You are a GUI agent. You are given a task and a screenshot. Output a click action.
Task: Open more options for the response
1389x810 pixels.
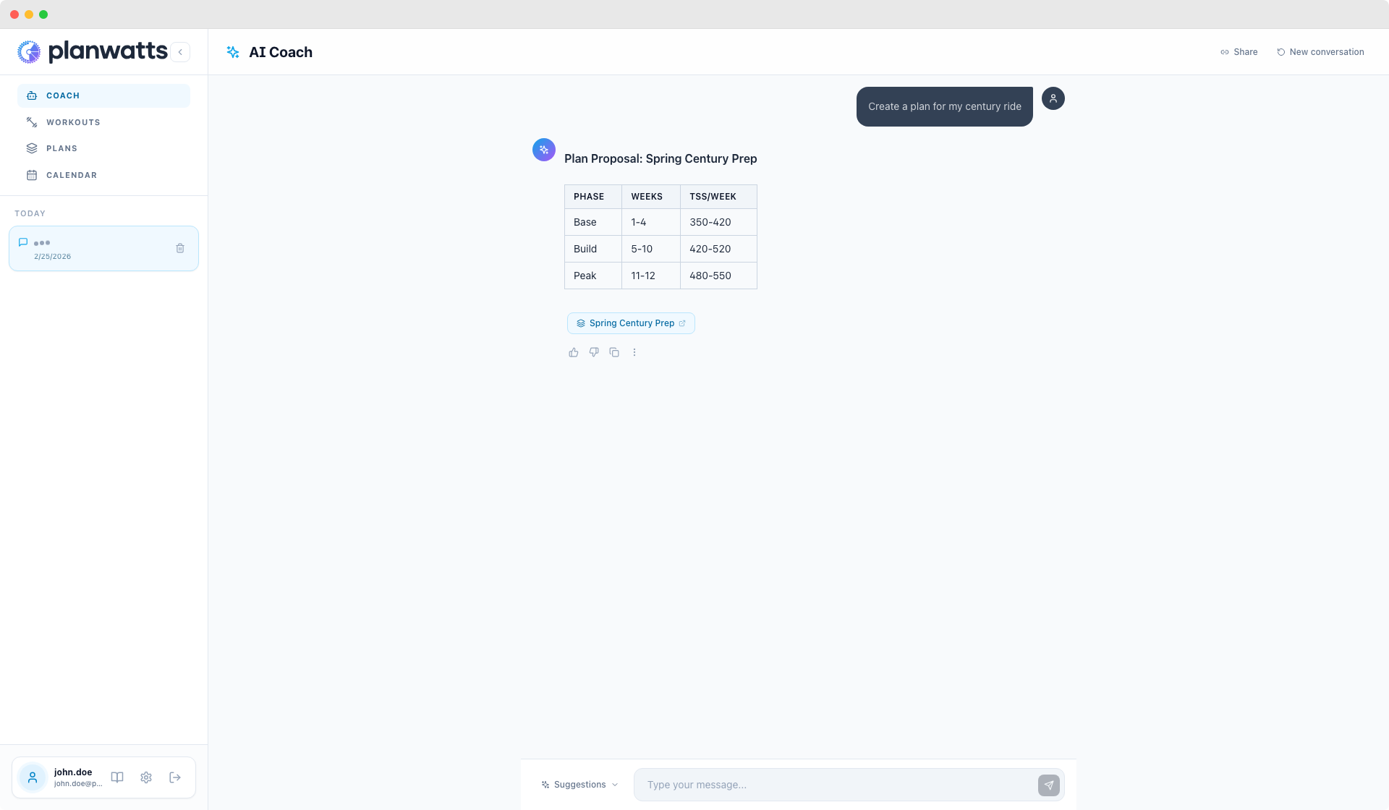tap(634, 352)
